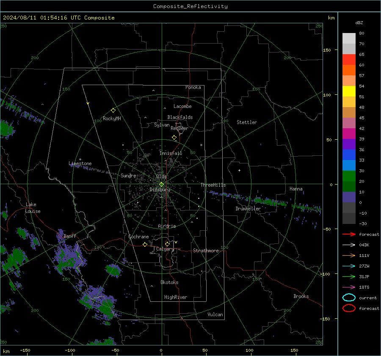The height and width of the screenshot is (356, 381).
Task: Click the 100 tick on right axis
Action: [327, 95]
